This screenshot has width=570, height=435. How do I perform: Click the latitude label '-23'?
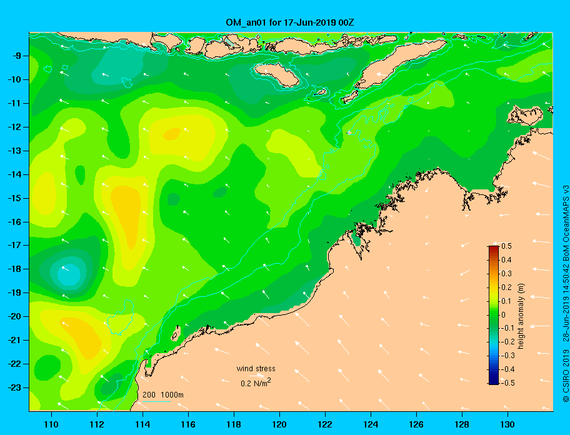click(14, 387)
